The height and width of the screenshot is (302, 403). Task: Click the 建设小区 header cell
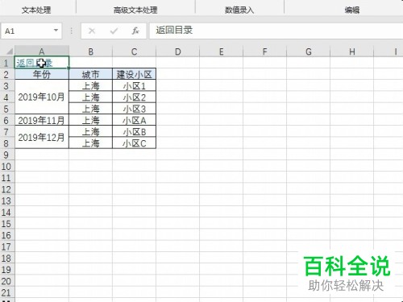(x=134, y=74)
